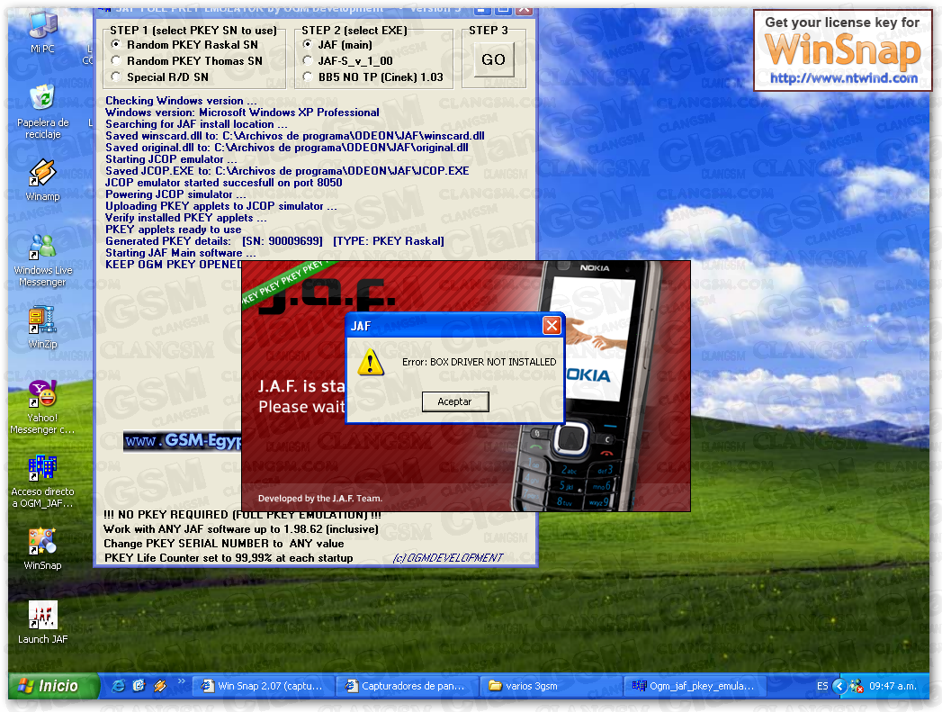Open Mi PC
This screenshot has height=712, width=942.
41,23
